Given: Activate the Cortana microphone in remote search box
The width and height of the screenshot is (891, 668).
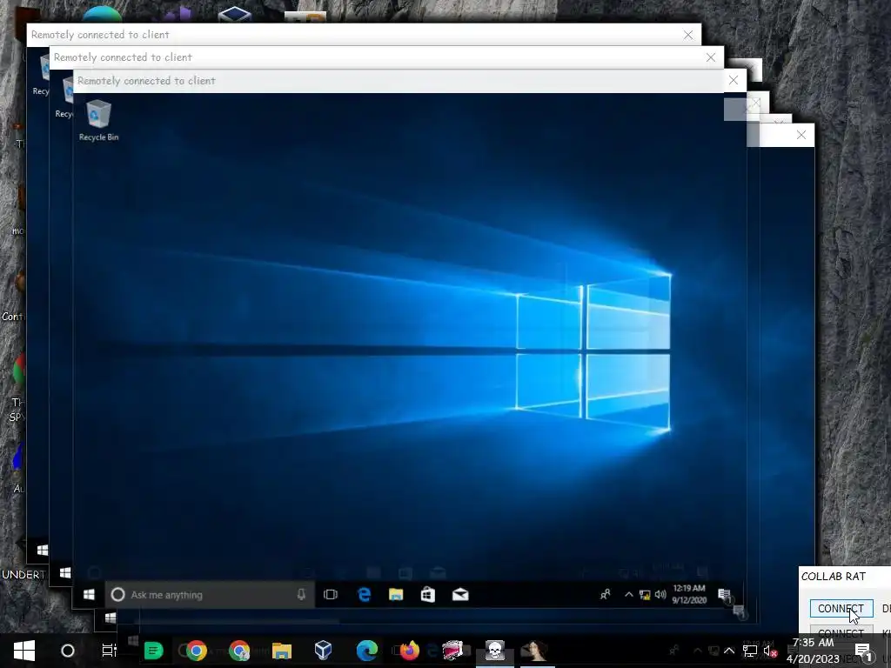Looking at the screenshot, I should 301,595.
